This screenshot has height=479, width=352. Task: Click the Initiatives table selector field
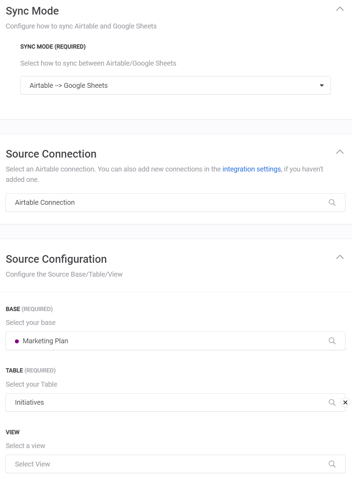[167, 402]
